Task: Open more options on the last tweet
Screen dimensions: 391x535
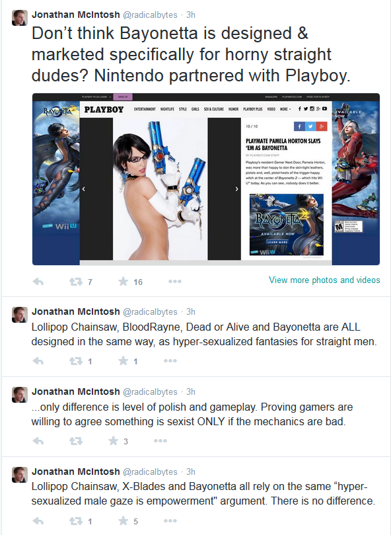Action: click(x=170, y=520)
